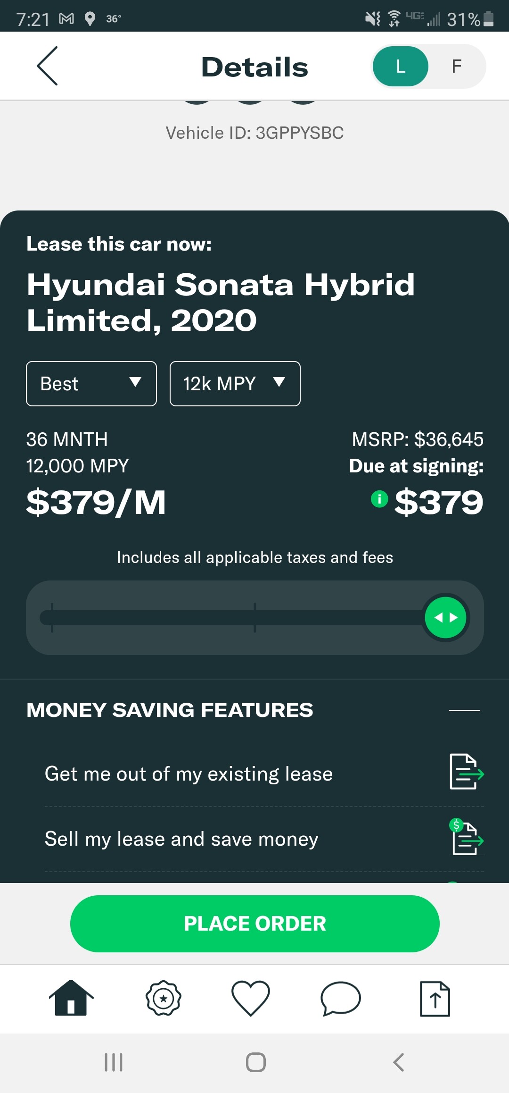Image resolution: width=509 pixels, height=1093 pixels.
Task: Open chat with the speech bubble icon
Action: [x=340, y=998]
